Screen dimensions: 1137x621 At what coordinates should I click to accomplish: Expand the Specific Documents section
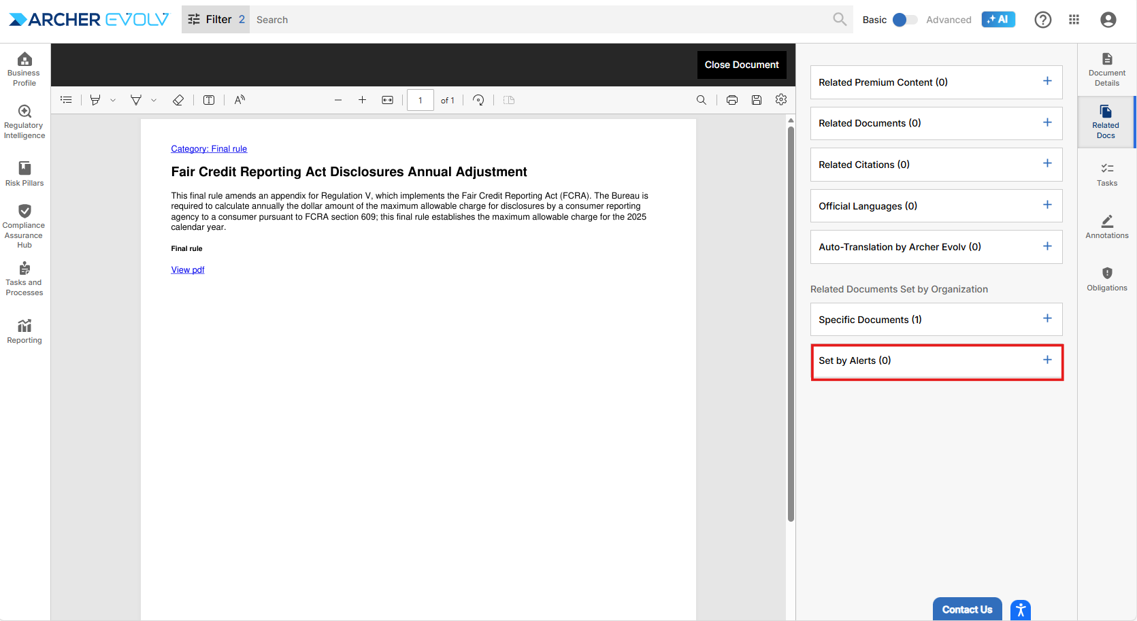[1047, 319]
